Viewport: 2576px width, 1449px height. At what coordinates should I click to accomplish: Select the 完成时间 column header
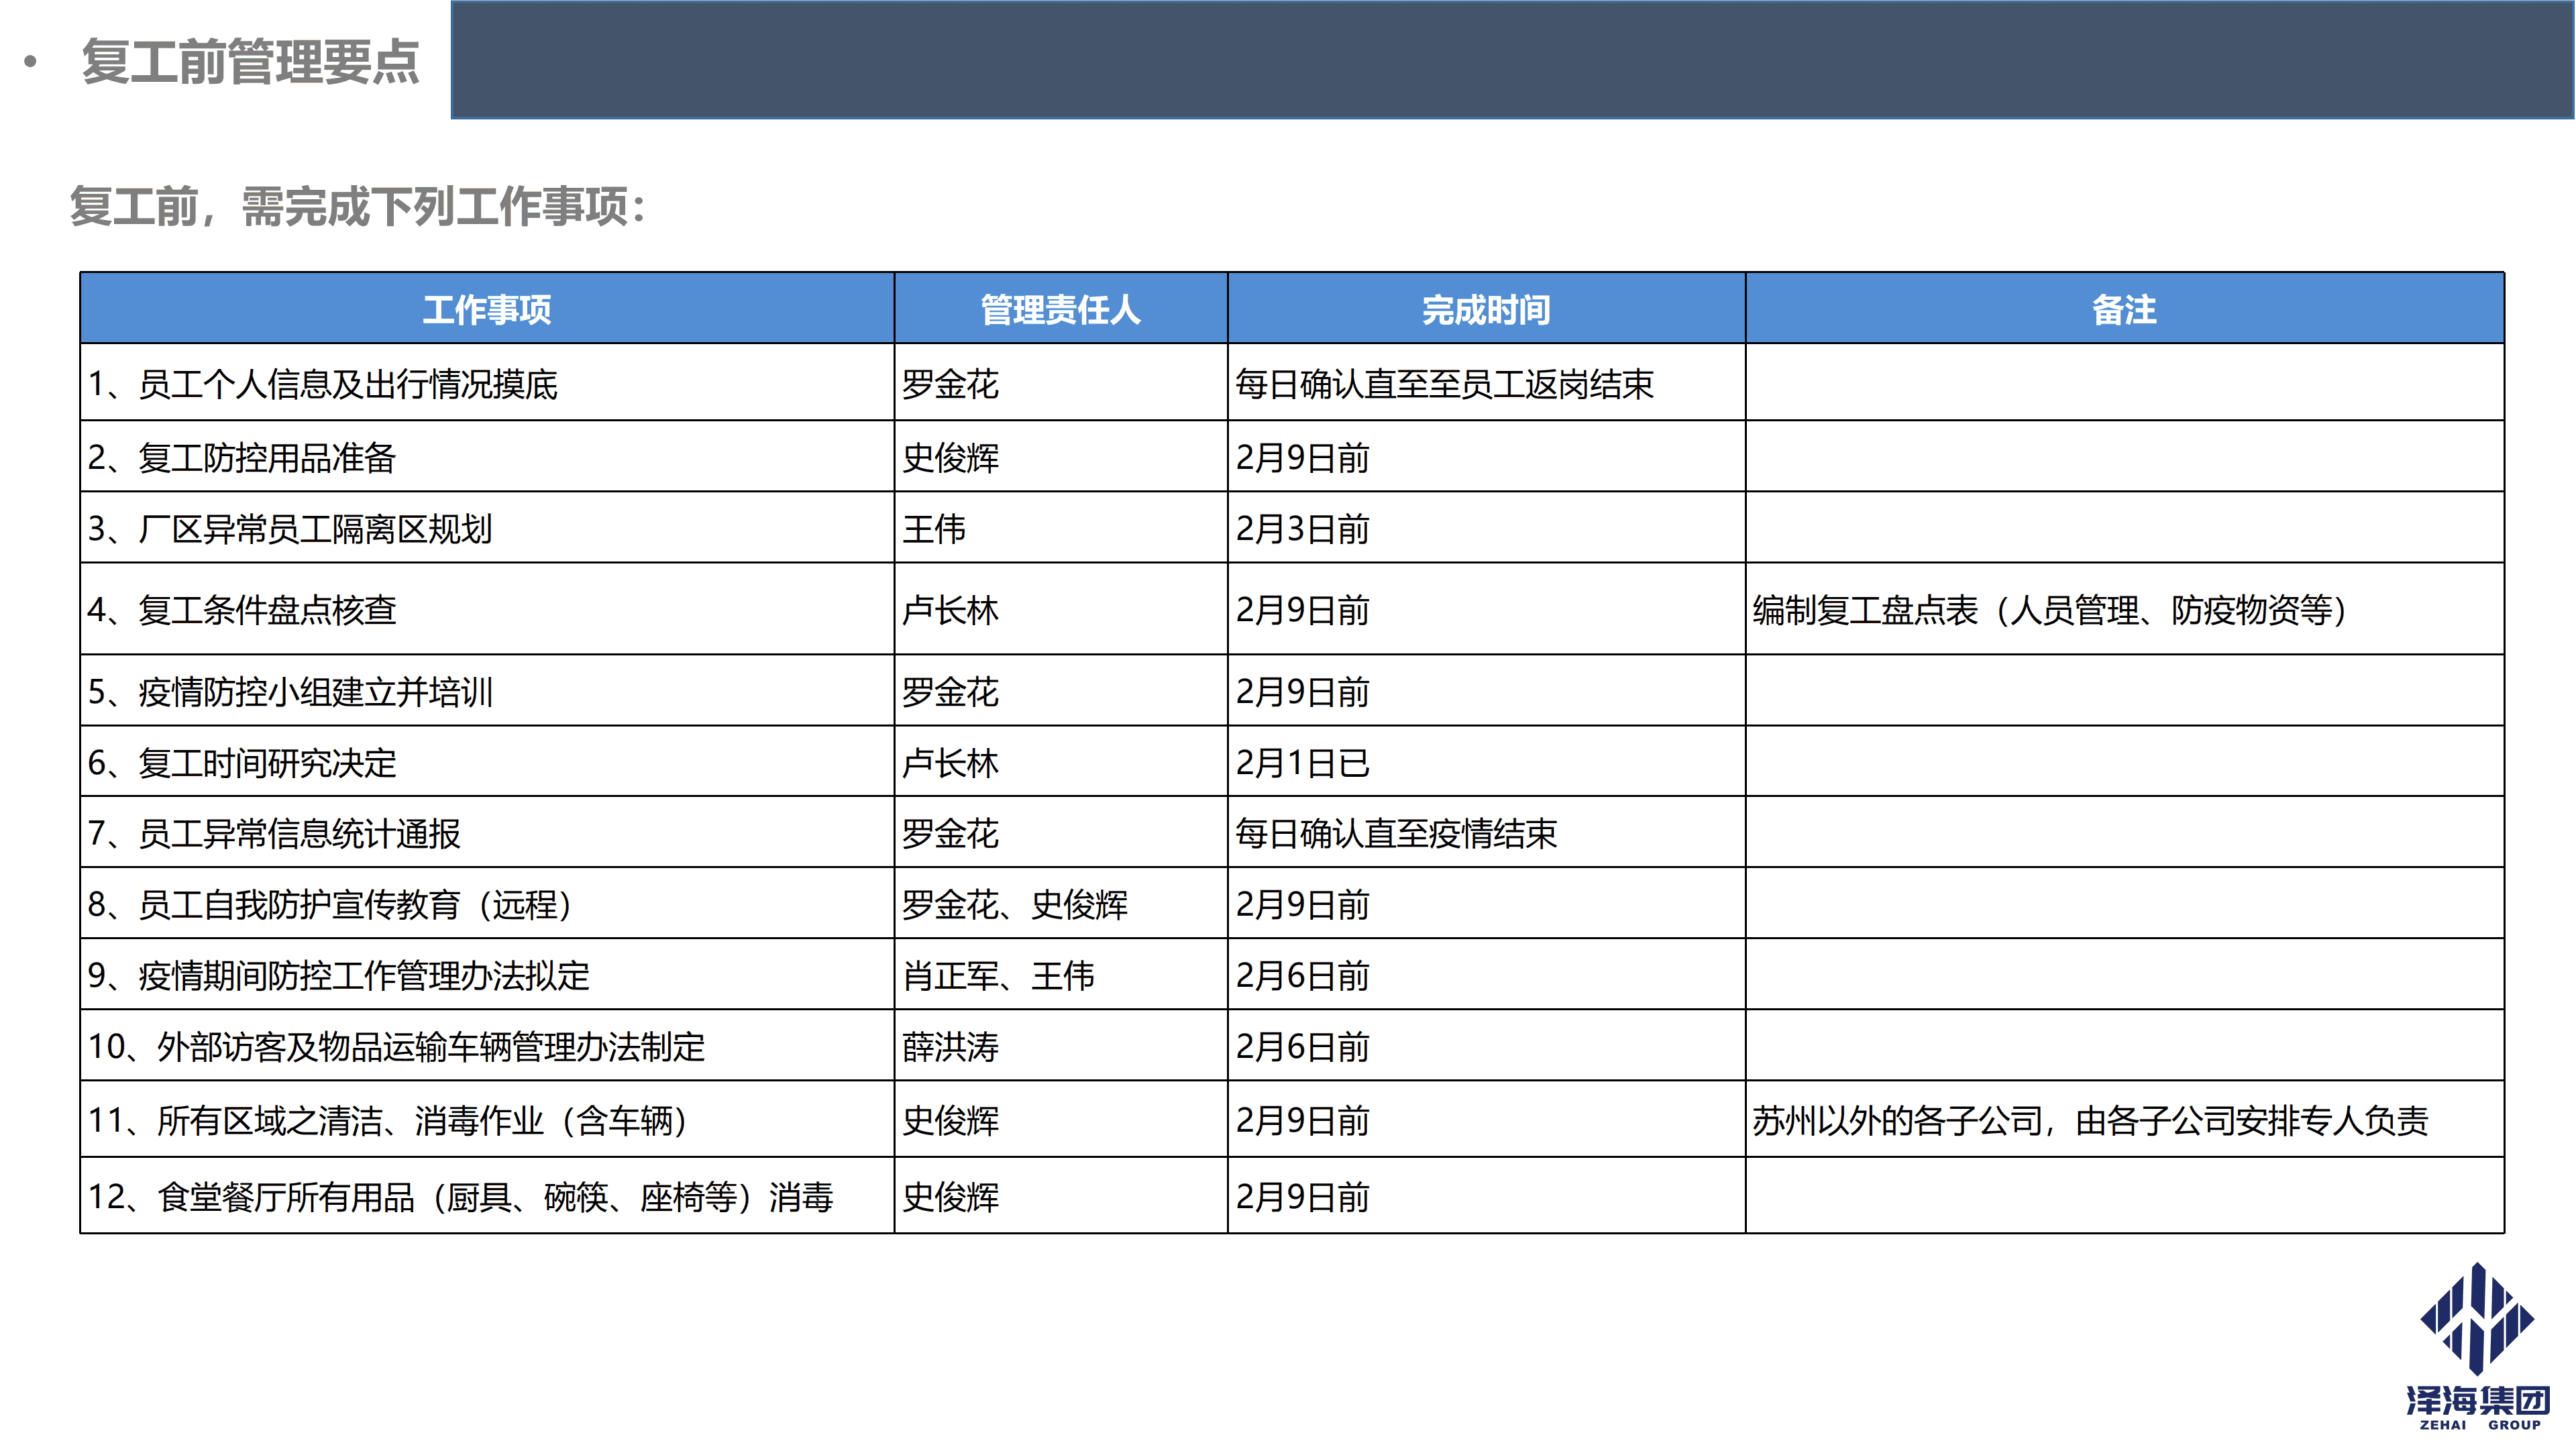click(1483, 310)
